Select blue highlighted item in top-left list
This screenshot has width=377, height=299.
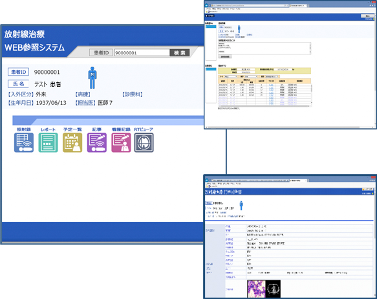coord(211,27)
